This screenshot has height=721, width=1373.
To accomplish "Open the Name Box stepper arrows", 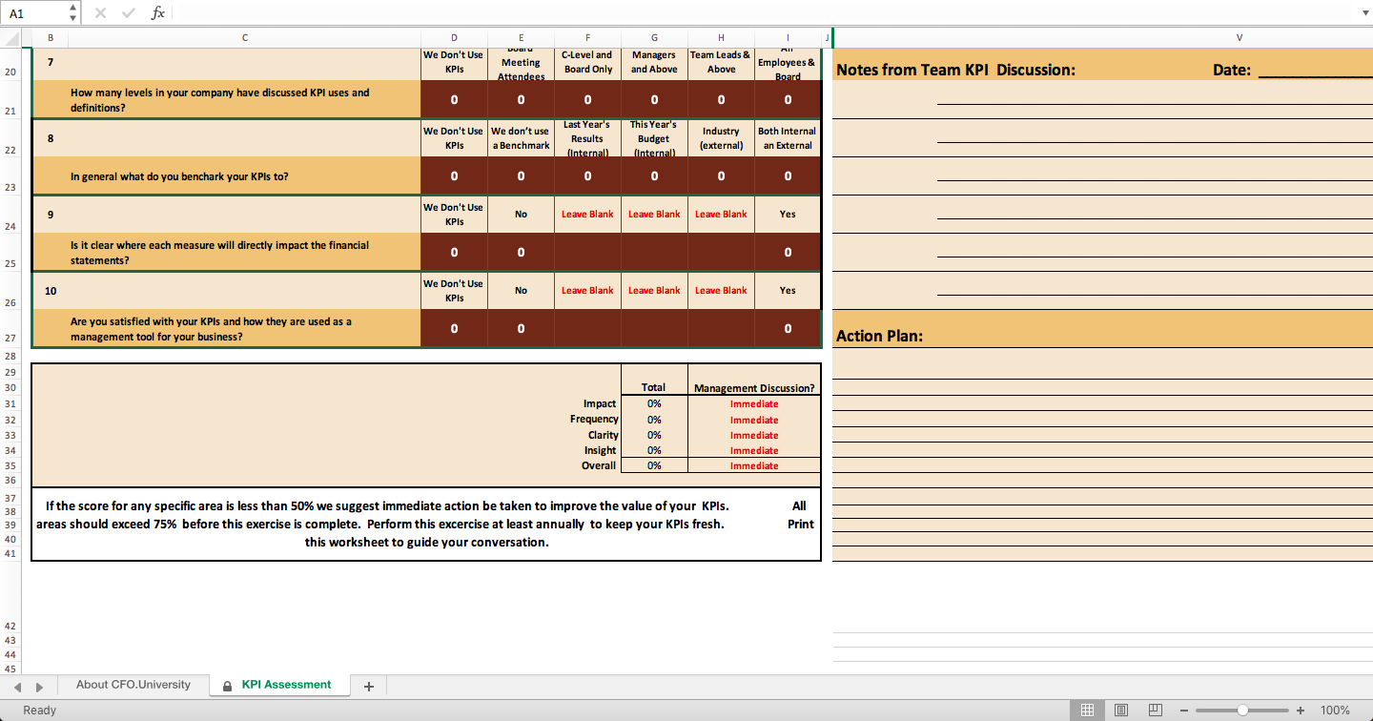I will 74,12.
